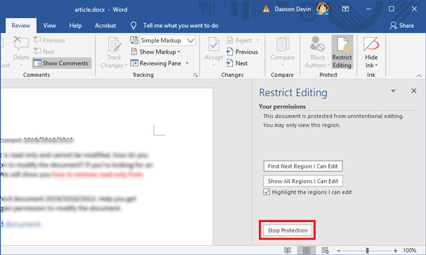The image size is (426, 255).
Task: Go to Previous change in Changes group
Action: click(242, 52)
